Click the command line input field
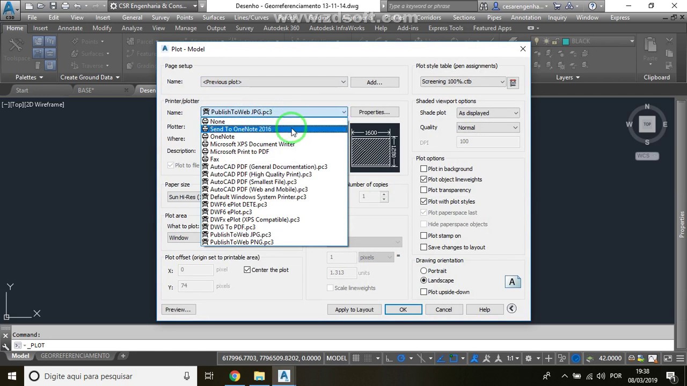Viewport: 687px width, 386px height. [343, 345]
